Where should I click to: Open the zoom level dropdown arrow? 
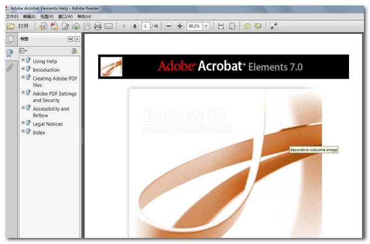[x=206, y=26]
